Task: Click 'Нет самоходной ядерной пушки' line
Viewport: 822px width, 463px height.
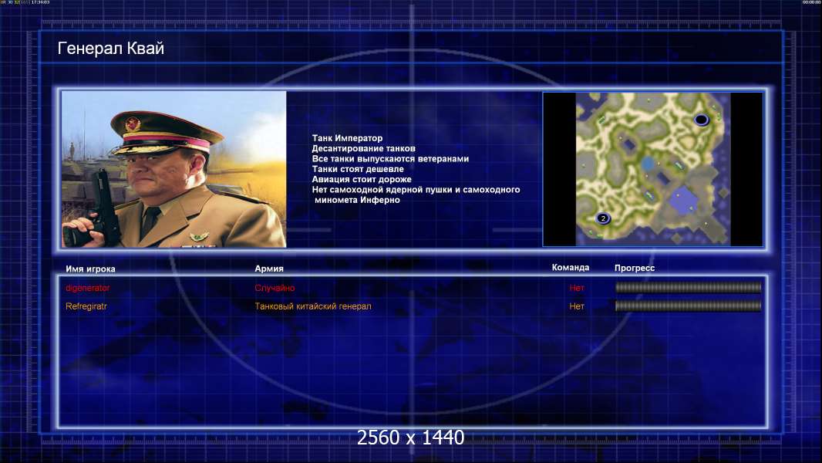Action: pyautogui.click(x=416, y=189)
